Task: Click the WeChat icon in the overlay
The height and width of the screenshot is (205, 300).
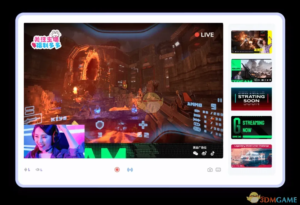Action: 196,153
